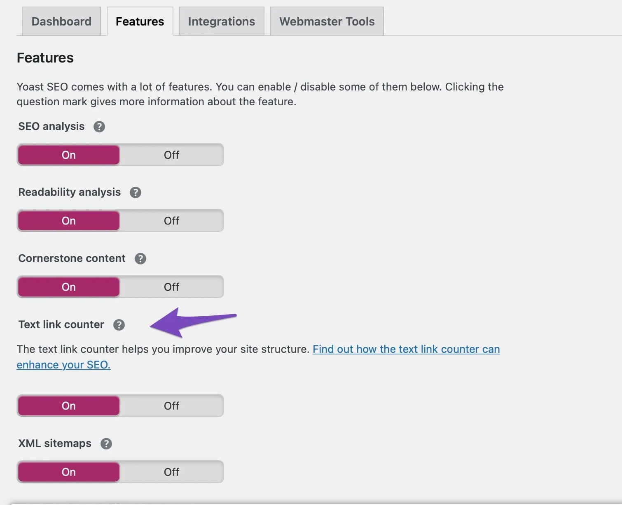Disable the Text link counter
The height and width of the screenshot is (505, 622).
click(x=171, y=406)
